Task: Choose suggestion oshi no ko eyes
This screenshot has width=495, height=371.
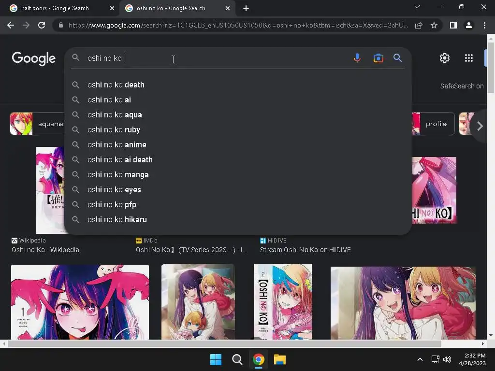Action: coord(238,189)
